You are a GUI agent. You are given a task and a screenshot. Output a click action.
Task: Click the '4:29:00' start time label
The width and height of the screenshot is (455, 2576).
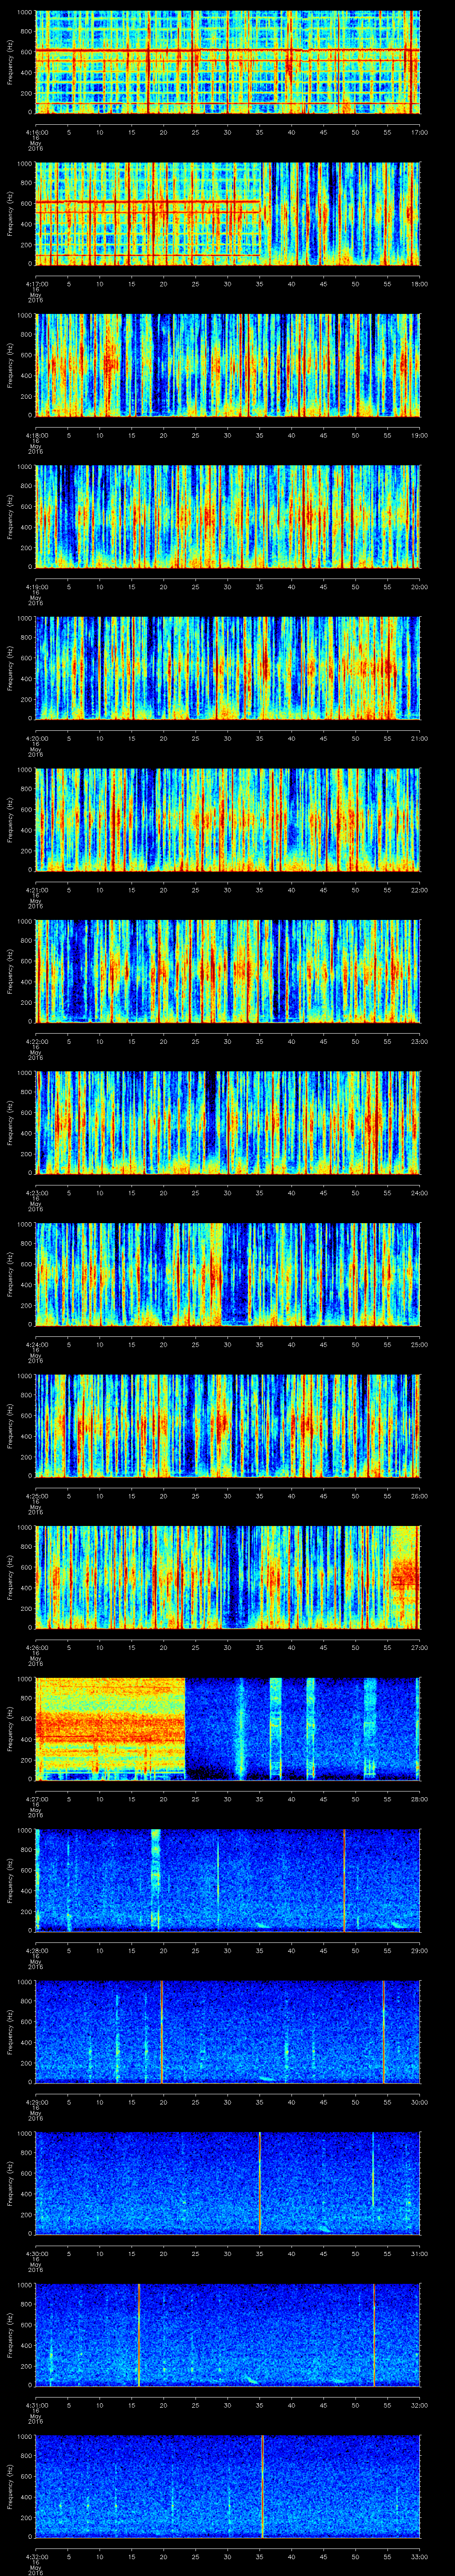36,2101
